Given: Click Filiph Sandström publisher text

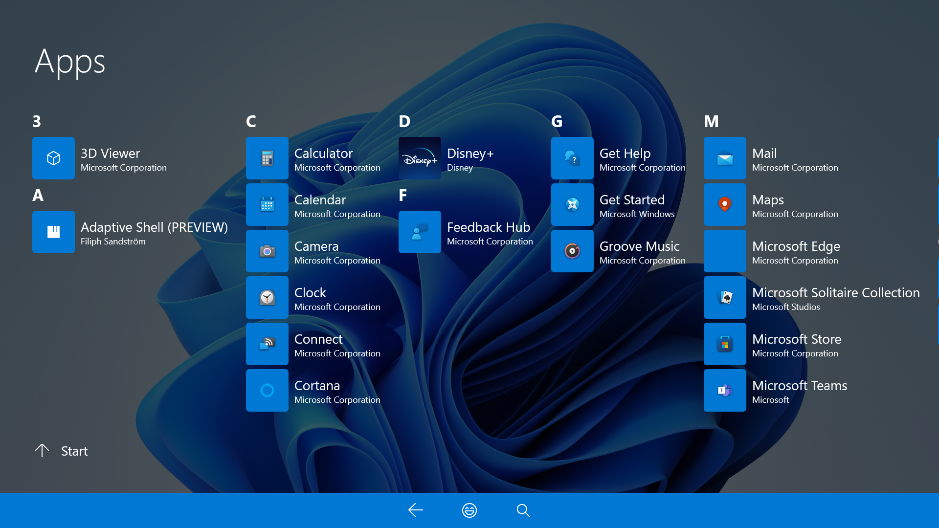Looking at the screenshot, I should click(113, 242).
